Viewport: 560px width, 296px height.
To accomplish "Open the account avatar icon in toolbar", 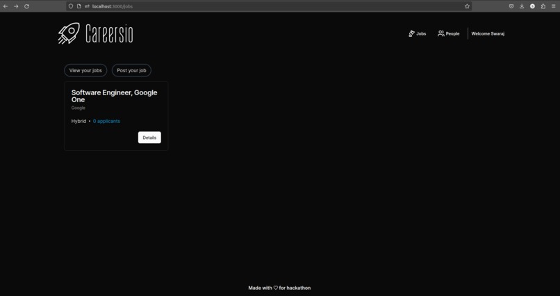I will coord(532,6).
